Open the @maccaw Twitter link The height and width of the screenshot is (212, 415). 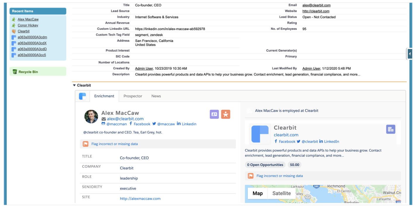pyautogui.click(x=166, y=124)
